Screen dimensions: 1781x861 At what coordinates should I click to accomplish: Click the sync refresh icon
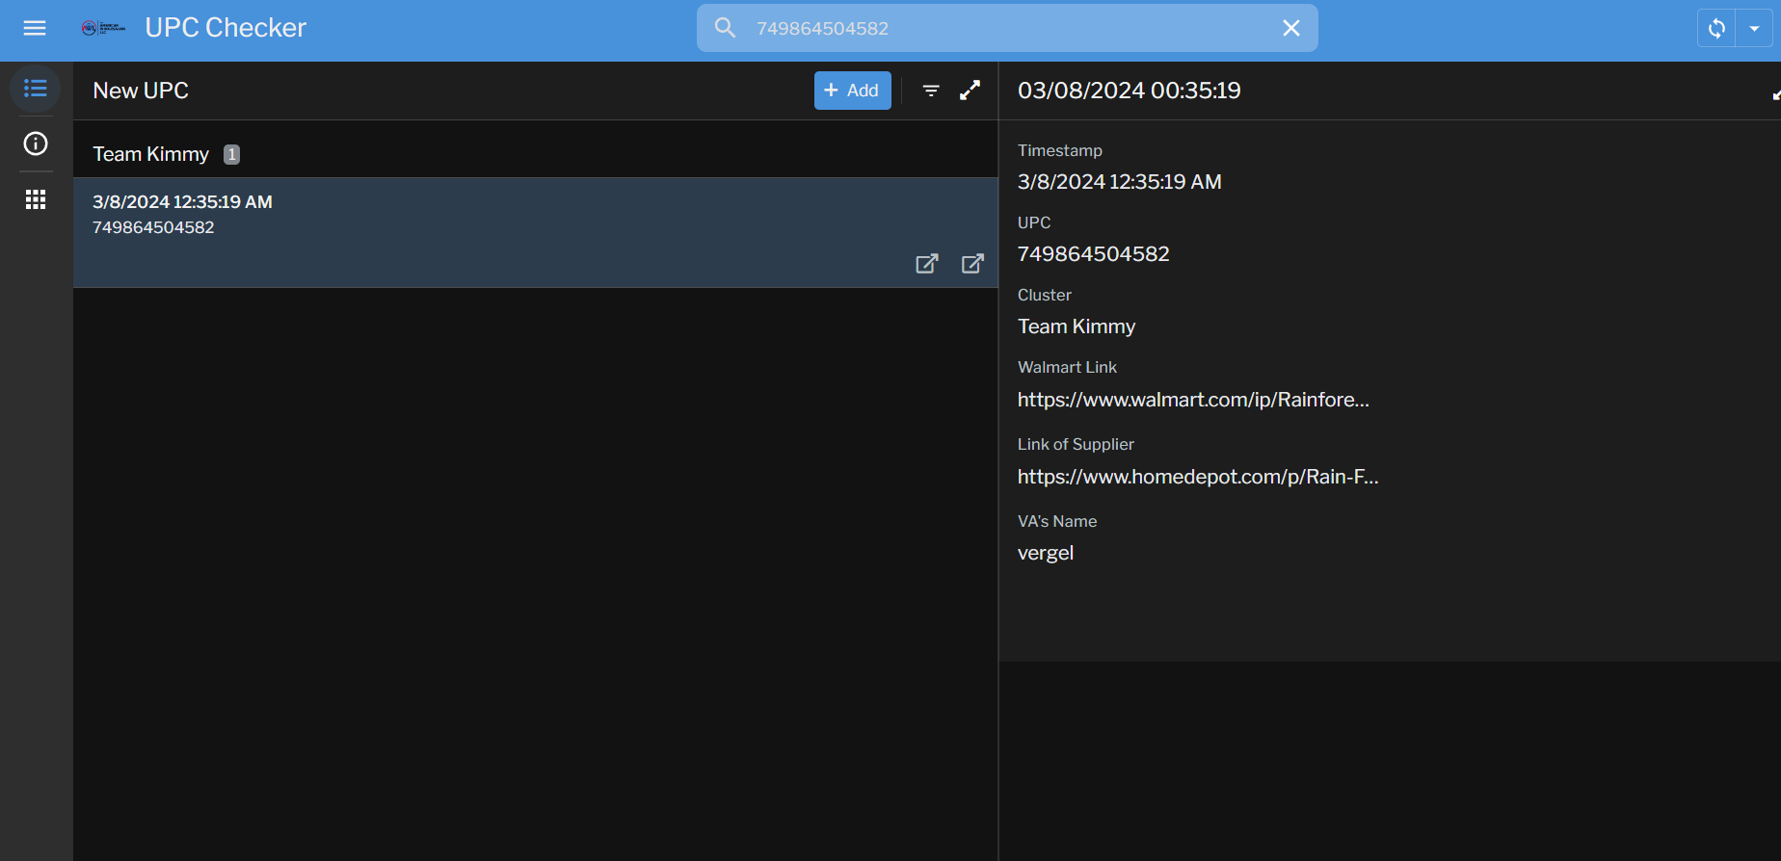pos(1716,28)
